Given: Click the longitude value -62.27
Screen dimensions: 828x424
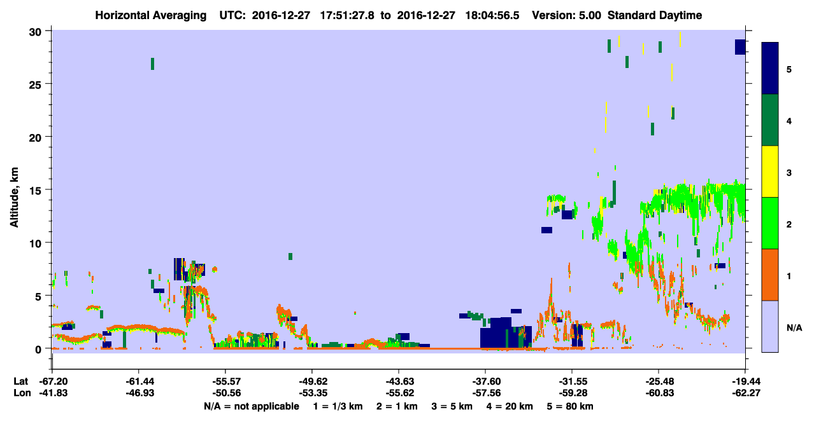Looking at the screenshot, I should 745,393.
